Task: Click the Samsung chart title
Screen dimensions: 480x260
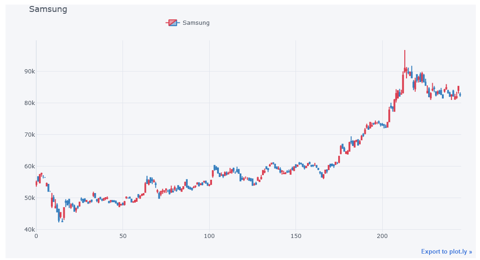Action: coord(48,9)
